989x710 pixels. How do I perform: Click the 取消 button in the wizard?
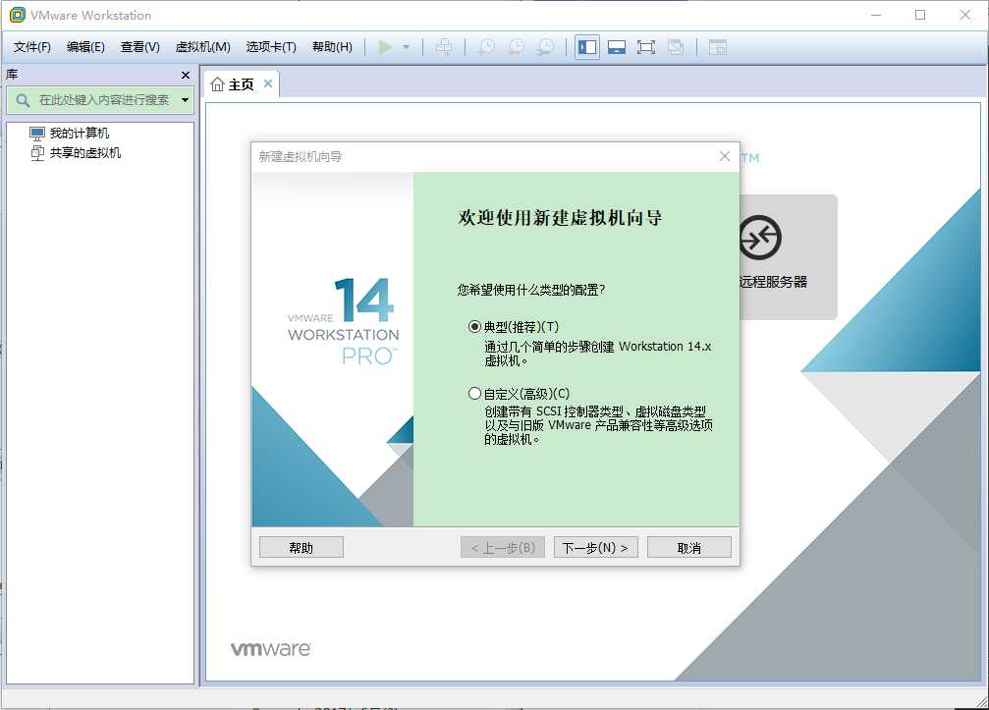[x=688, y=547]
